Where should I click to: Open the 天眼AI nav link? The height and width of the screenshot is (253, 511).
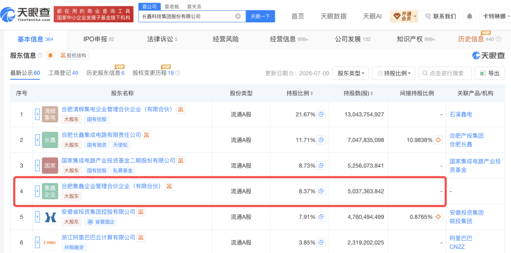coord(372,16)
